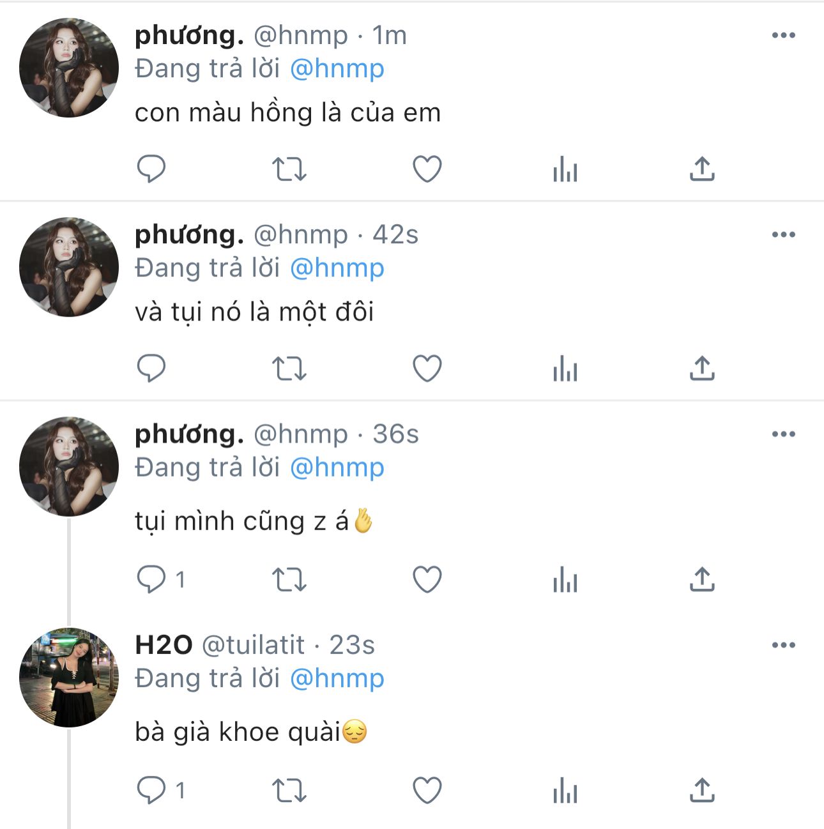The width and height of the screenshot is (824, 829).
Task: Like the 'và tụi nó là một đôi' tweet
Action: point(427,369)
